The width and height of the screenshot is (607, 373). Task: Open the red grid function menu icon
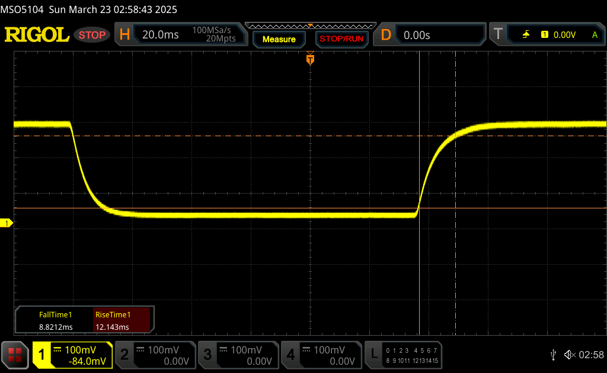[x=15, y=355]
